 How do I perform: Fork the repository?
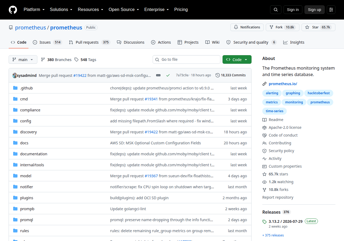(x=282, y=27)
